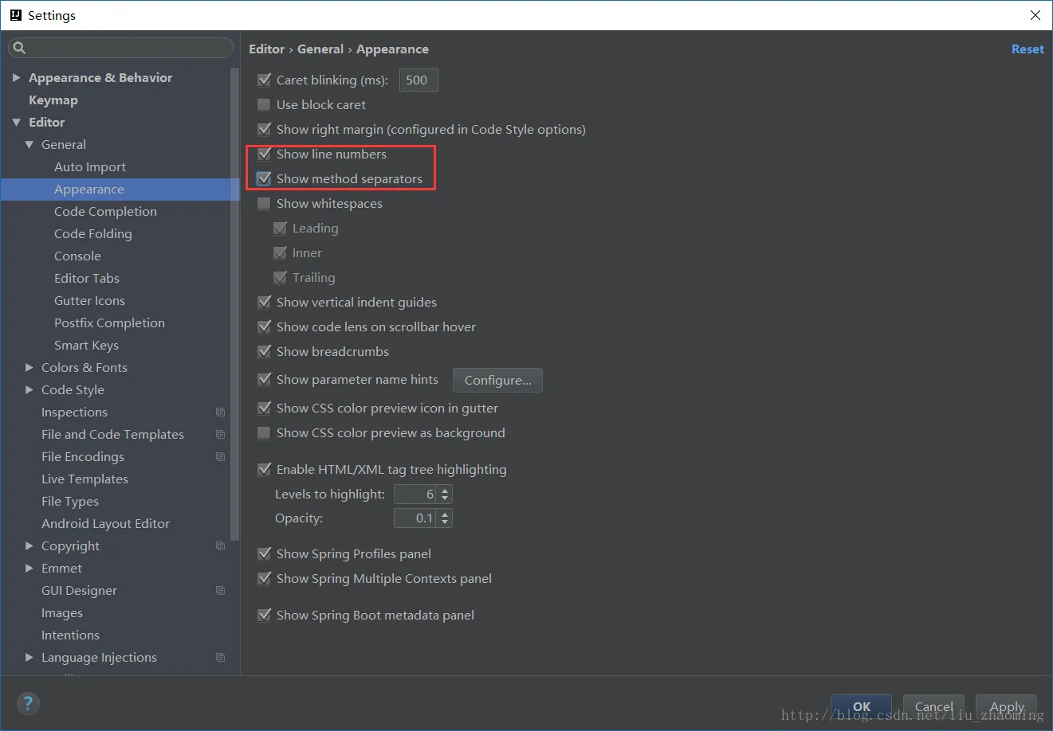The image size is (1053, 731).
Task: Decrease the Levels to highlight value
Action: pos(445,498)
